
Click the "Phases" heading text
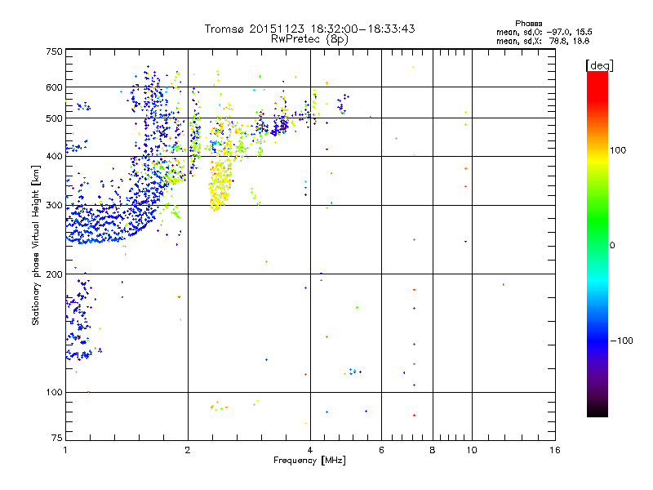528,24
